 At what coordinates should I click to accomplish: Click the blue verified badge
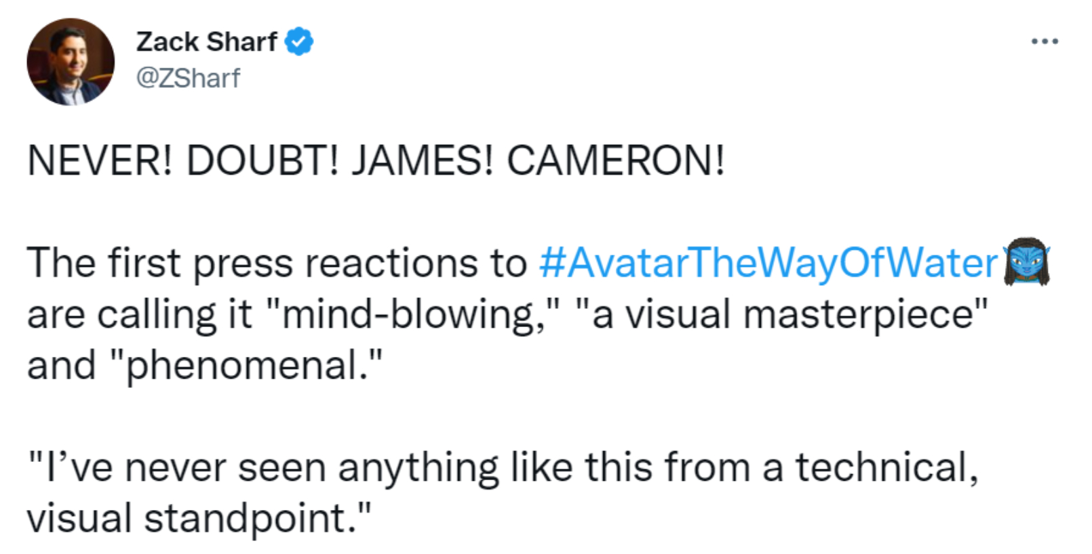(298, 42)
